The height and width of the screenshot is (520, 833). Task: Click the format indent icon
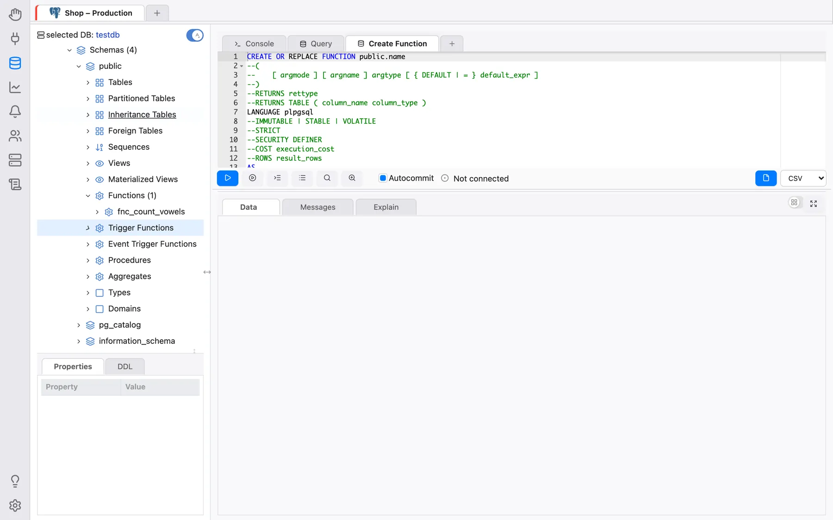click(277, 178)
